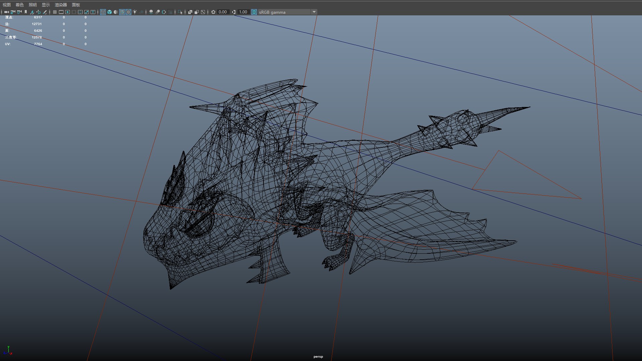Open sRGB gamma view transform dropdown
Viewport: 642px width, 361px height.
click(x=284, y=12)
